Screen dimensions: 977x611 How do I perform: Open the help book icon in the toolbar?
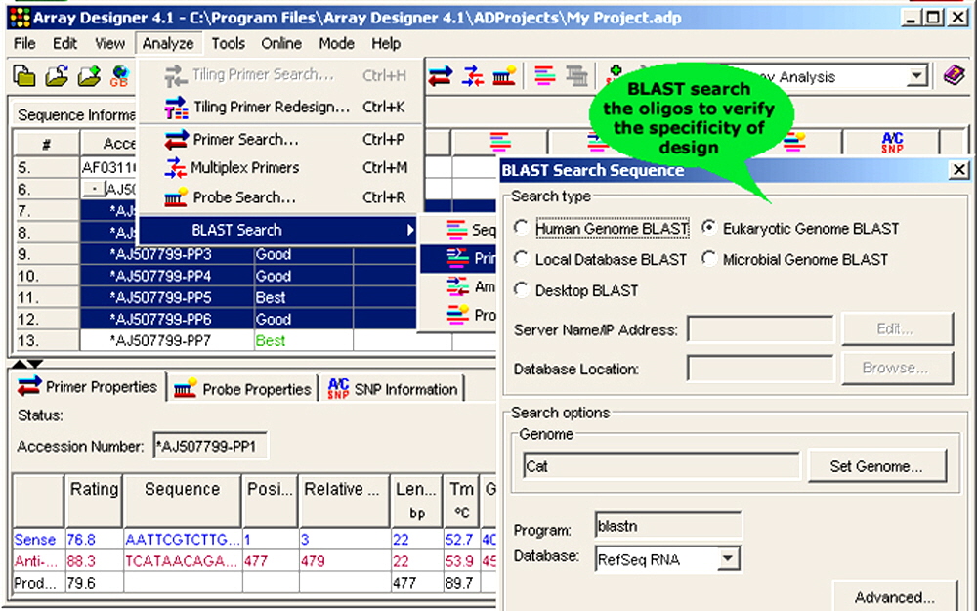tap(954, 76)
